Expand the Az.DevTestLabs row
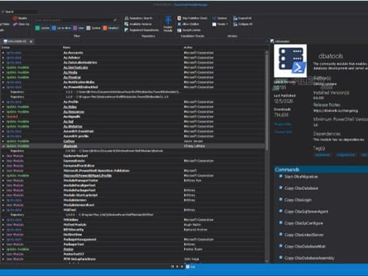Image resolution: width=368 pixels, height=276 pixels. point(3,68)
